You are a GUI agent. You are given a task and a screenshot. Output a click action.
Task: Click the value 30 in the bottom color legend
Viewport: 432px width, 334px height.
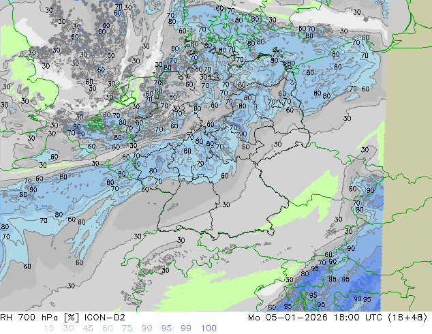[x=68, y=329]
